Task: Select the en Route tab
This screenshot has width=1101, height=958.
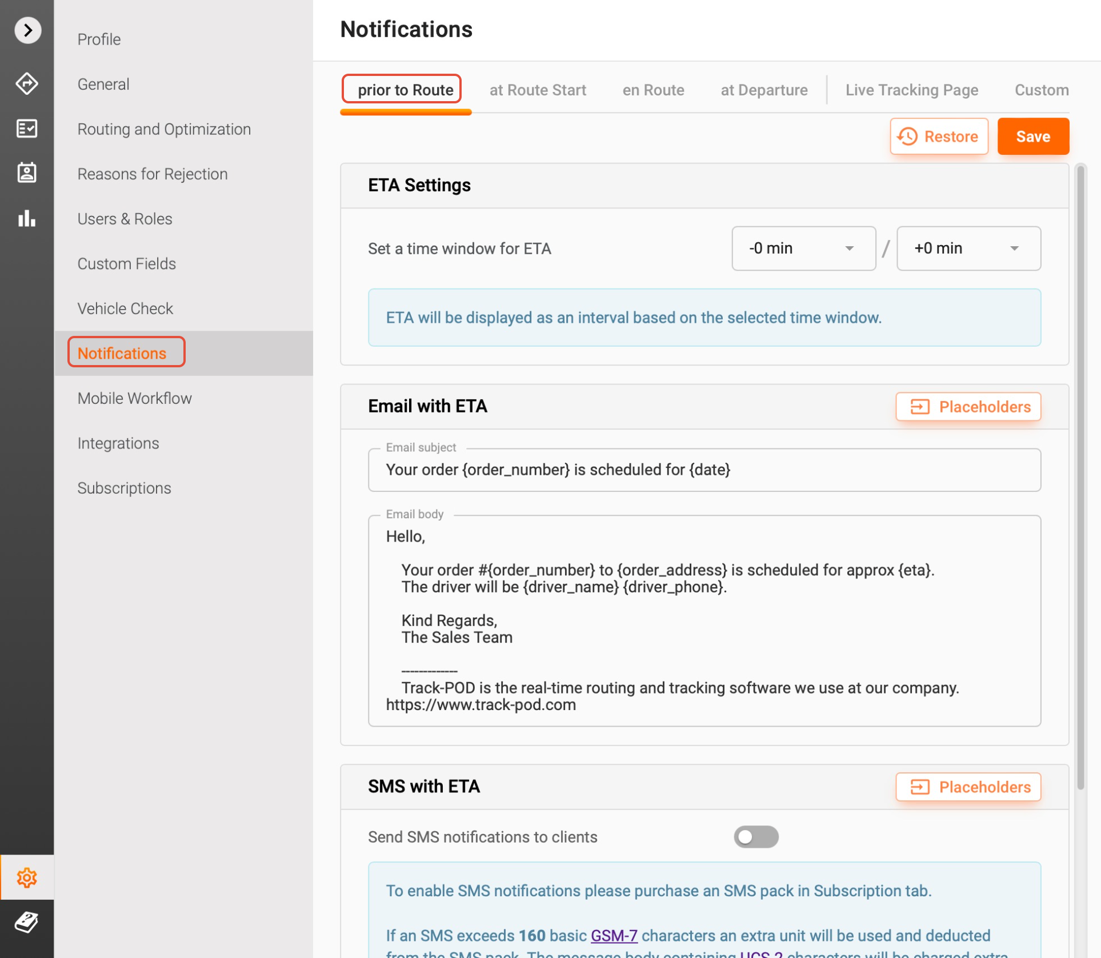Action: (653, 90)
